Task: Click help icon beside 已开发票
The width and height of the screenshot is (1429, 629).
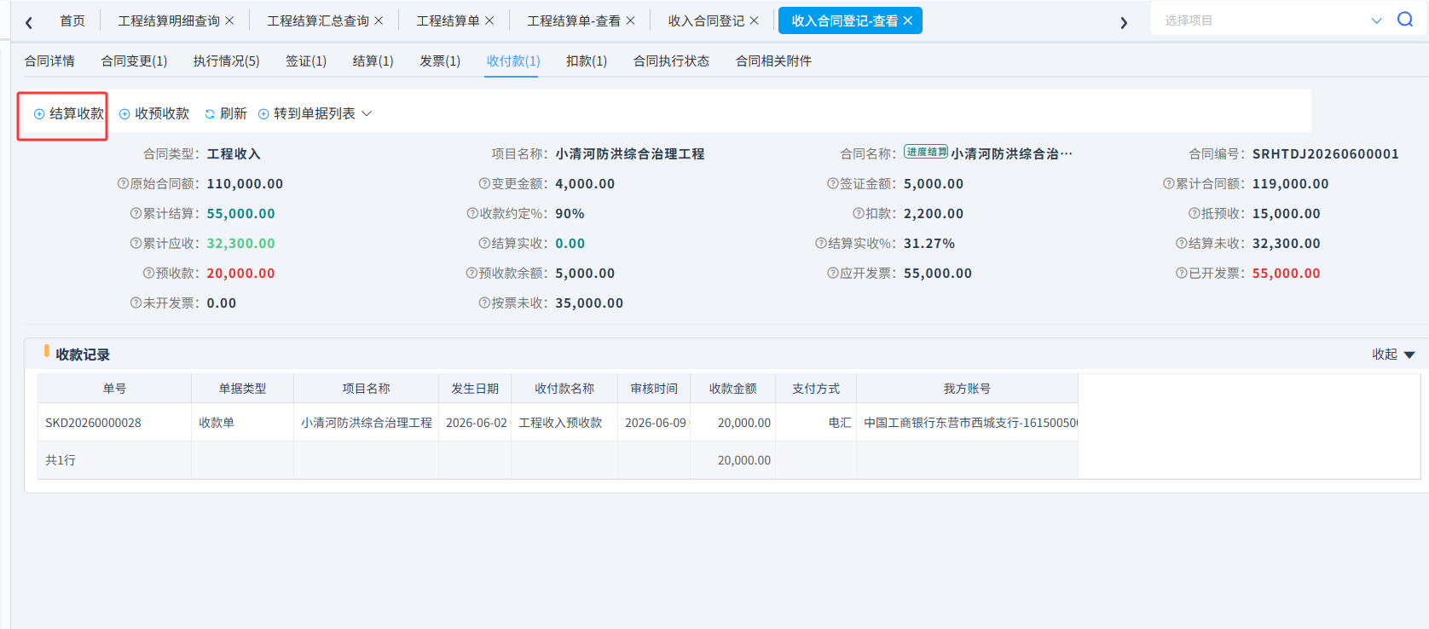Action: coord(1182,273)
